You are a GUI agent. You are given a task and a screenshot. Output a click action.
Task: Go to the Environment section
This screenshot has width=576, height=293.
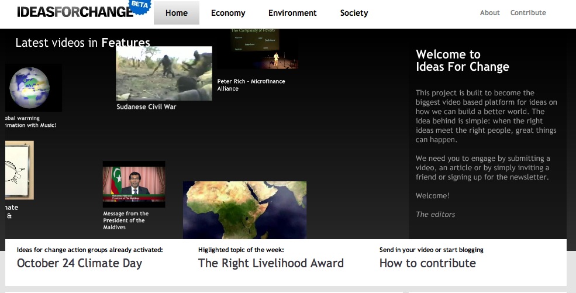[292, 13]
